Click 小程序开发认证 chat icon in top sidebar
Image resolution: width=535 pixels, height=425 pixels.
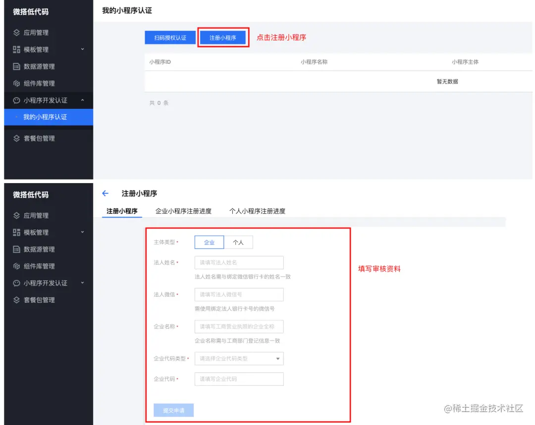click(16, 100)
